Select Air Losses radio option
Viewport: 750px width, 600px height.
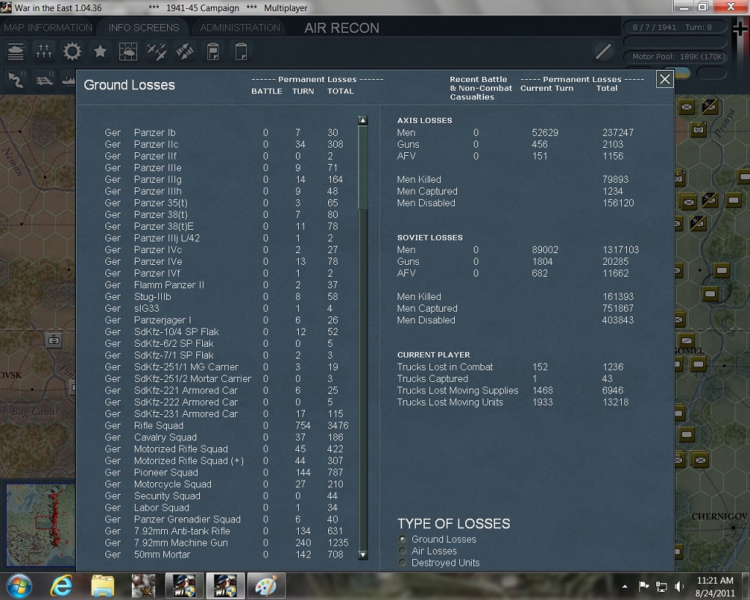[403, 551]
